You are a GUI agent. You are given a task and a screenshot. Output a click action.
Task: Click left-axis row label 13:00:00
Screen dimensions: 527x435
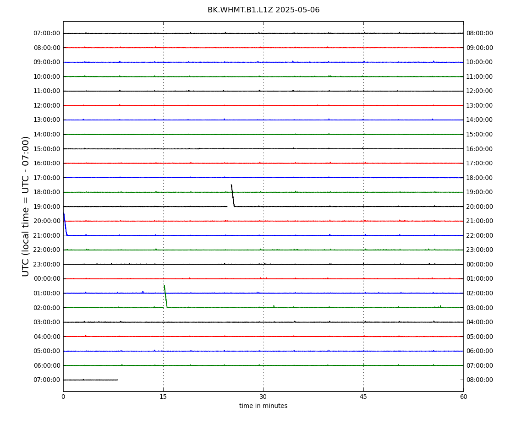47,120
